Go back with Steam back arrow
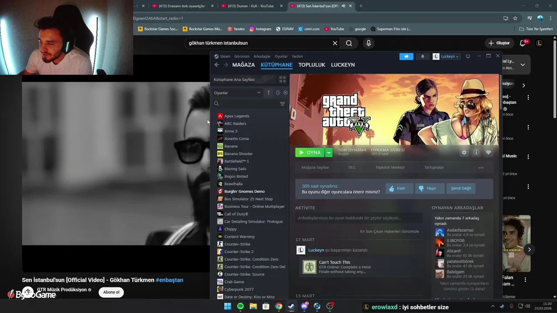557x313 pixels. [x=217, y=65]
